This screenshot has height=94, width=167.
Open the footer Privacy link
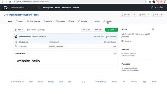point(41,82)
